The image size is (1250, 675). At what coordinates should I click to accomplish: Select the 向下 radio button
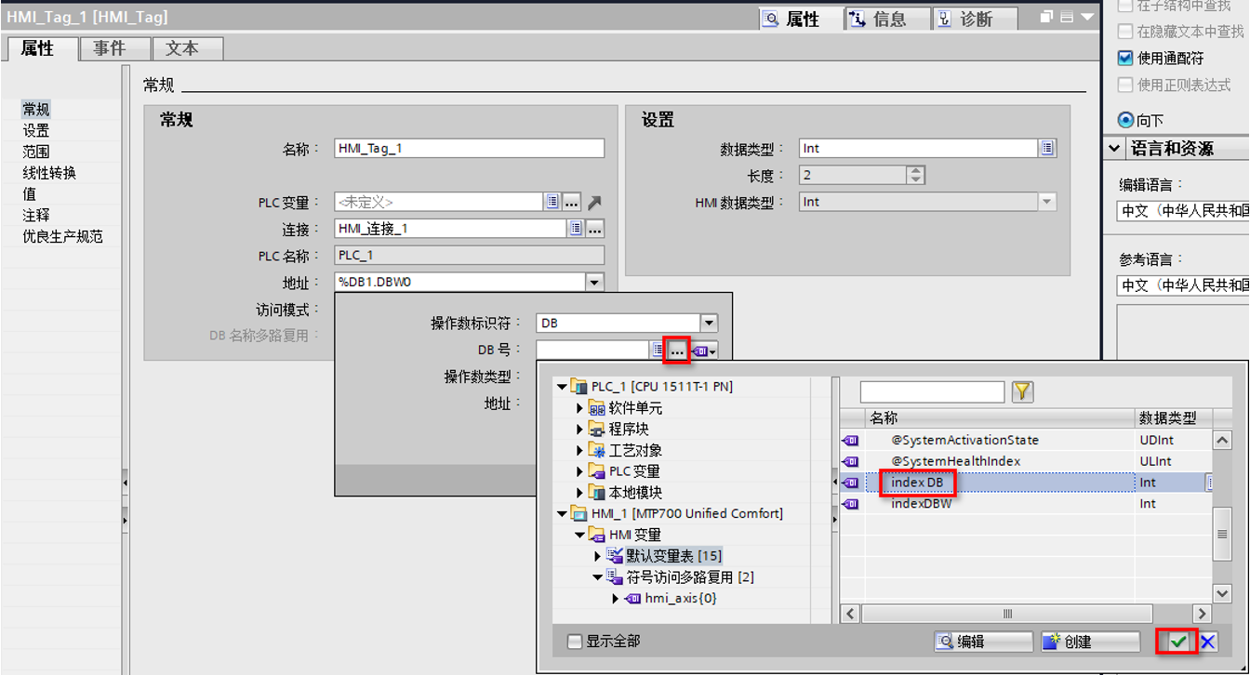pyautogui.click(x=1125, y=120)
